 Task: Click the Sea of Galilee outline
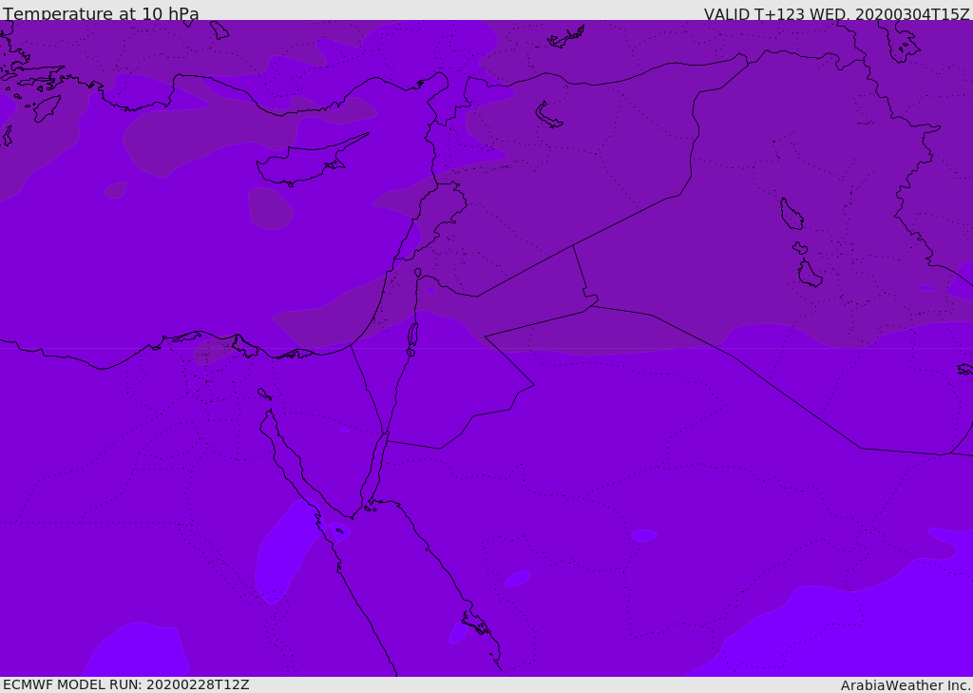pos(418,273)
